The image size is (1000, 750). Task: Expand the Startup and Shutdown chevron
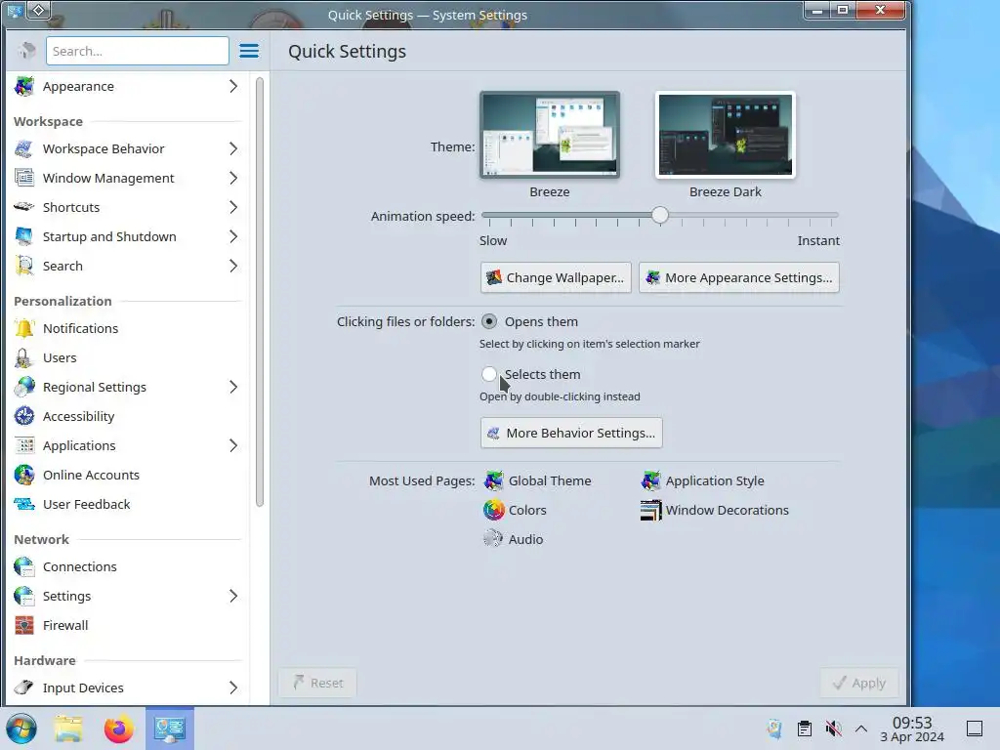click(233, 236)
